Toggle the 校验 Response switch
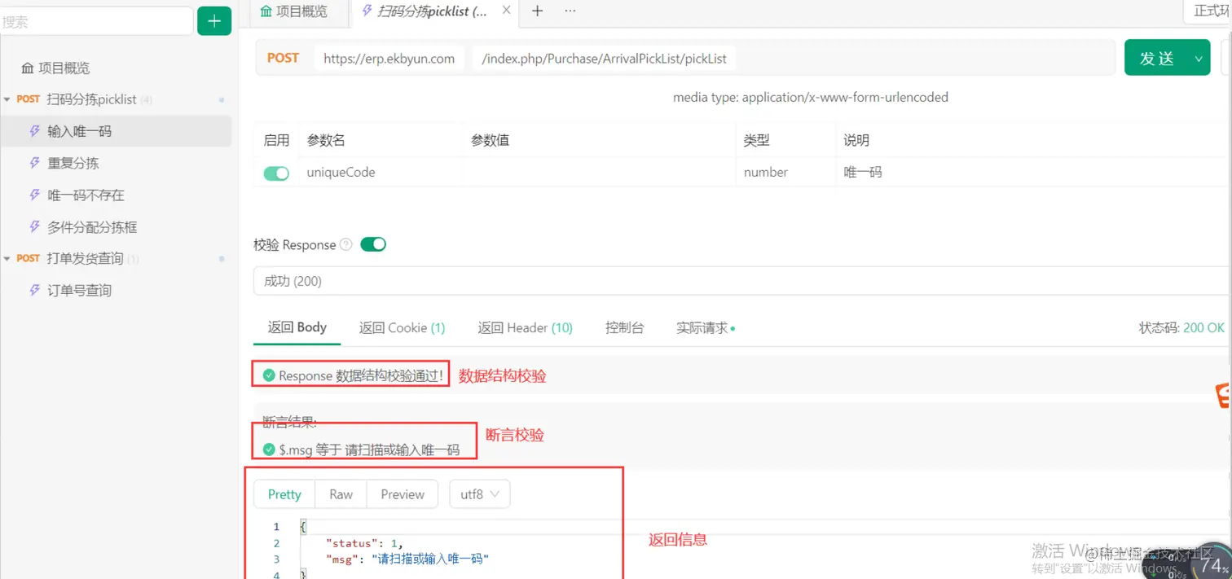 [373, 244]
